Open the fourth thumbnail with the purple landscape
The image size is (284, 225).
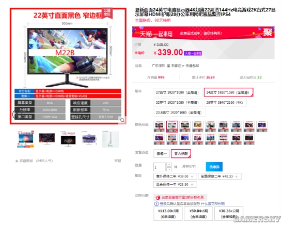89,139
